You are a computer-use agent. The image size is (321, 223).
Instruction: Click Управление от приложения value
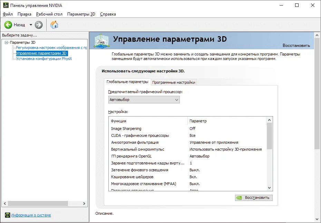click(x=214, y=142)
